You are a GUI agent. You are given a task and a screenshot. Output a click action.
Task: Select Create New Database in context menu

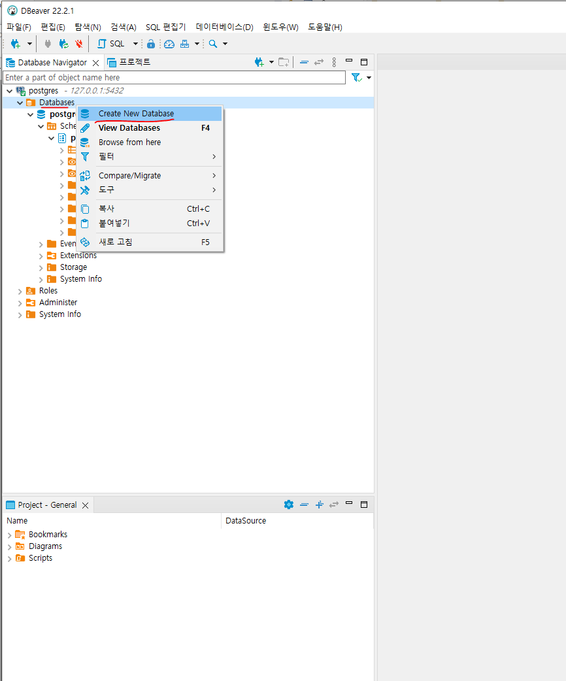tap(150, 113)
